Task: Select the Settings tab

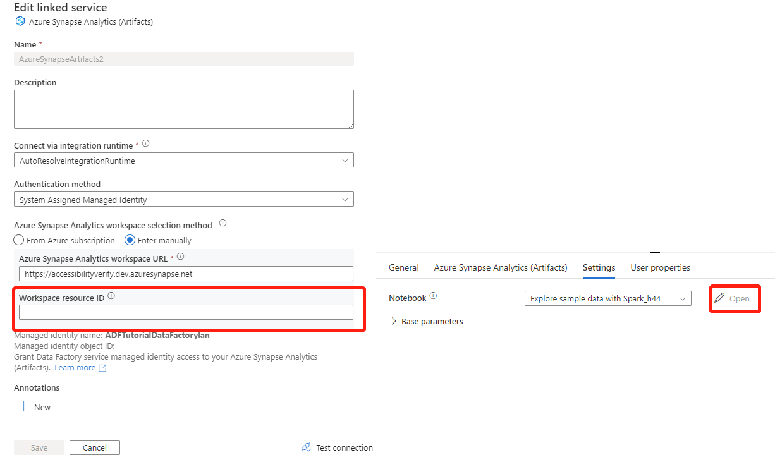Action: point(599,267)
